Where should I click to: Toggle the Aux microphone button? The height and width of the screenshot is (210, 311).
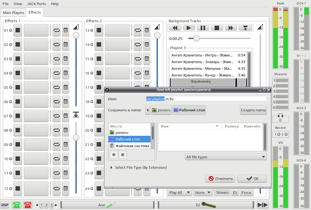pyautogui.click(x=107, y=205)
